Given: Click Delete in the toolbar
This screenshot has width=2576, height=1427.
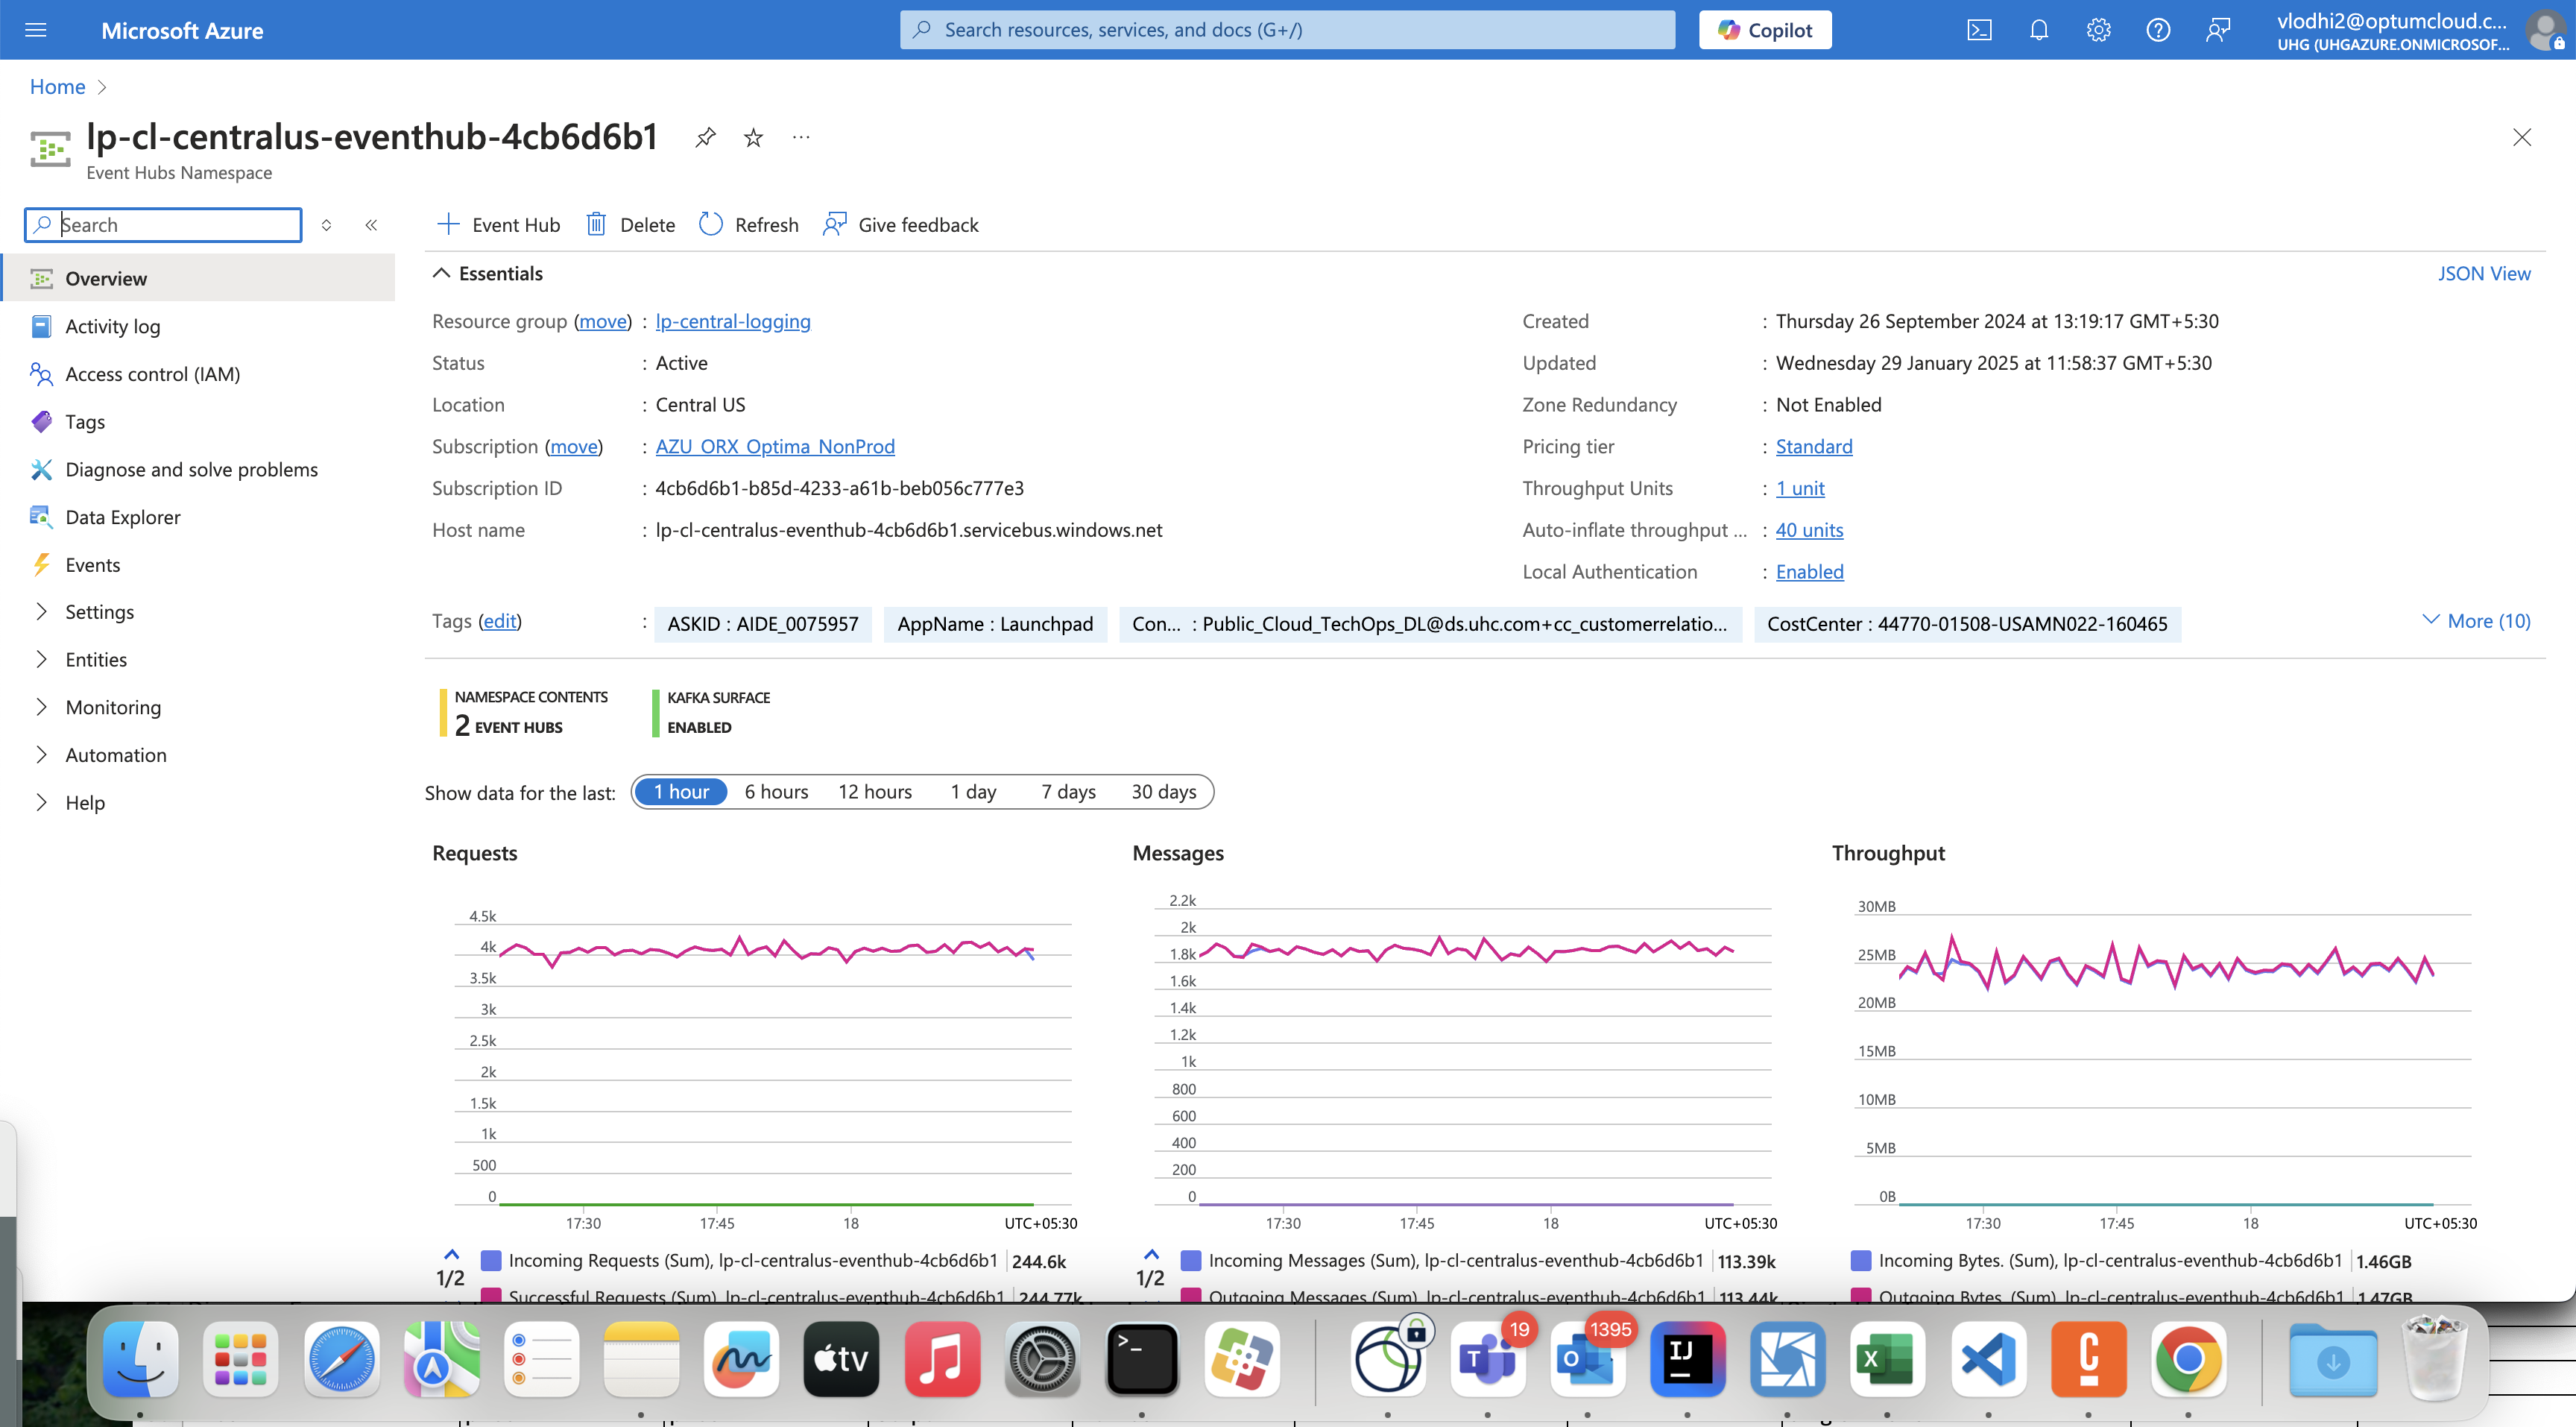Looking at the screenshot, I should click(x=630, y=225).
